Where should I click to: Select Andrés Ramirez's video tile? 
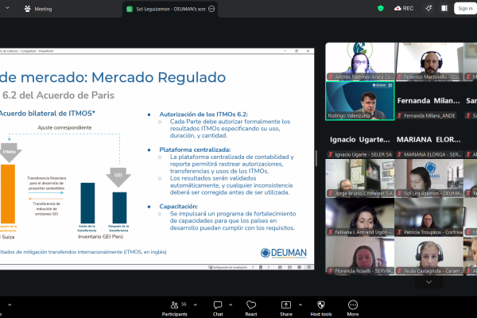pos(360,61)
